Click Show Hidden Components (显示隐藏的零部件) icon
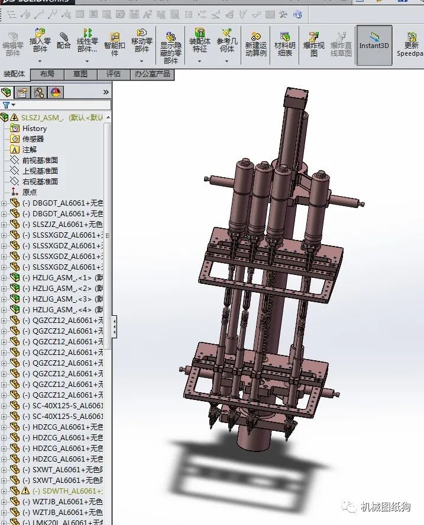This screenshot has height=525, width=424. 171,36
